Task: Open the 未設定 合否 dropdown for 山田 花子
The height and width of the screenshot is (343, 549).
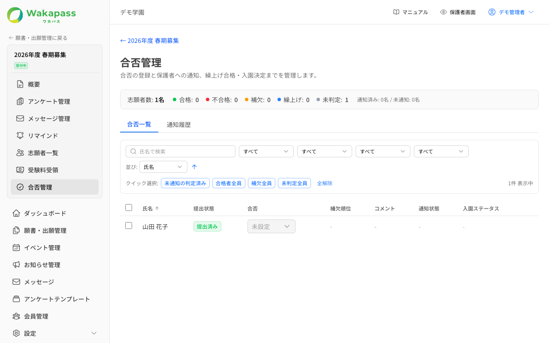Action: pyautogui.click(x=271, y=226)
